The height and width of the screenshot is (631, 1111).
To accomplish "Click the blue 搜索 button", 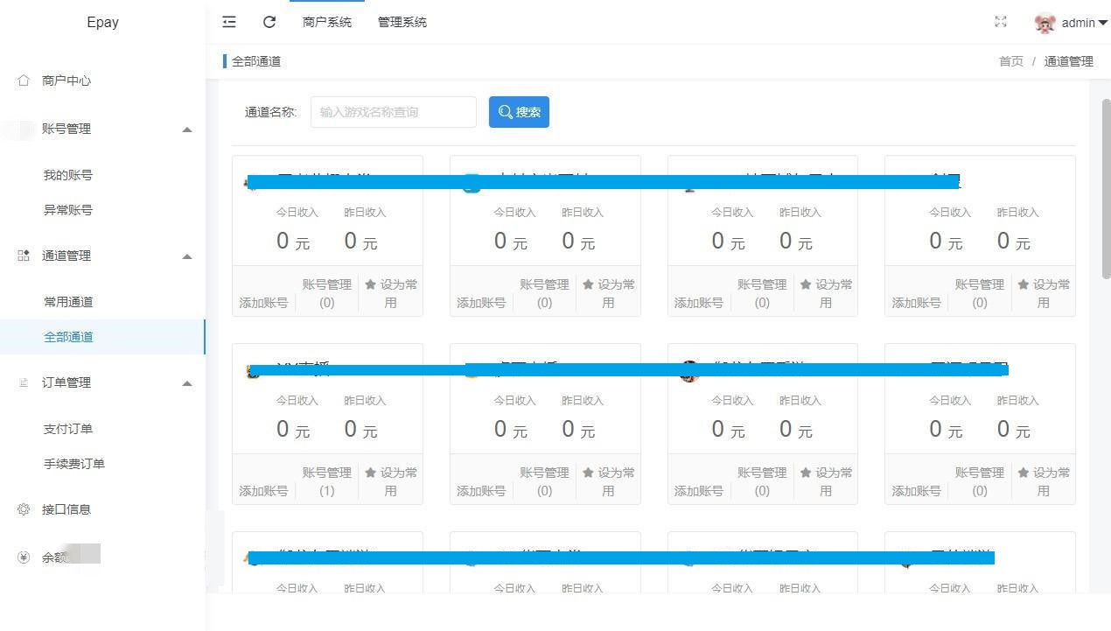I will (x=519, y=112).
